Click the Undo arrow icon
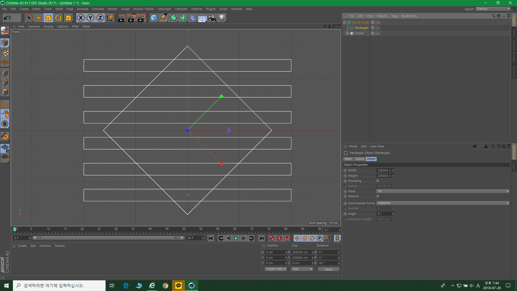 click(7, 18)
